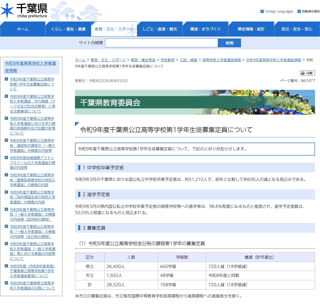Click table cell 660学級

182,266
